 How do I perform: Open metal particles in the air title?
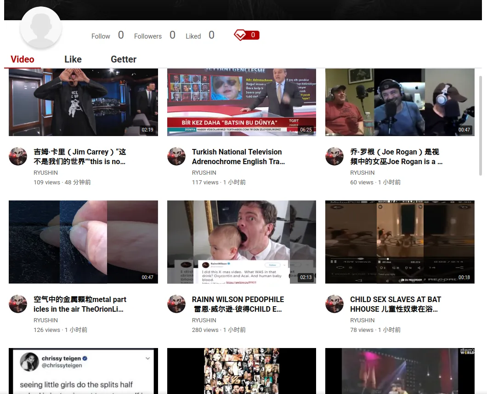pyautogui.click(x=80, y=304)
